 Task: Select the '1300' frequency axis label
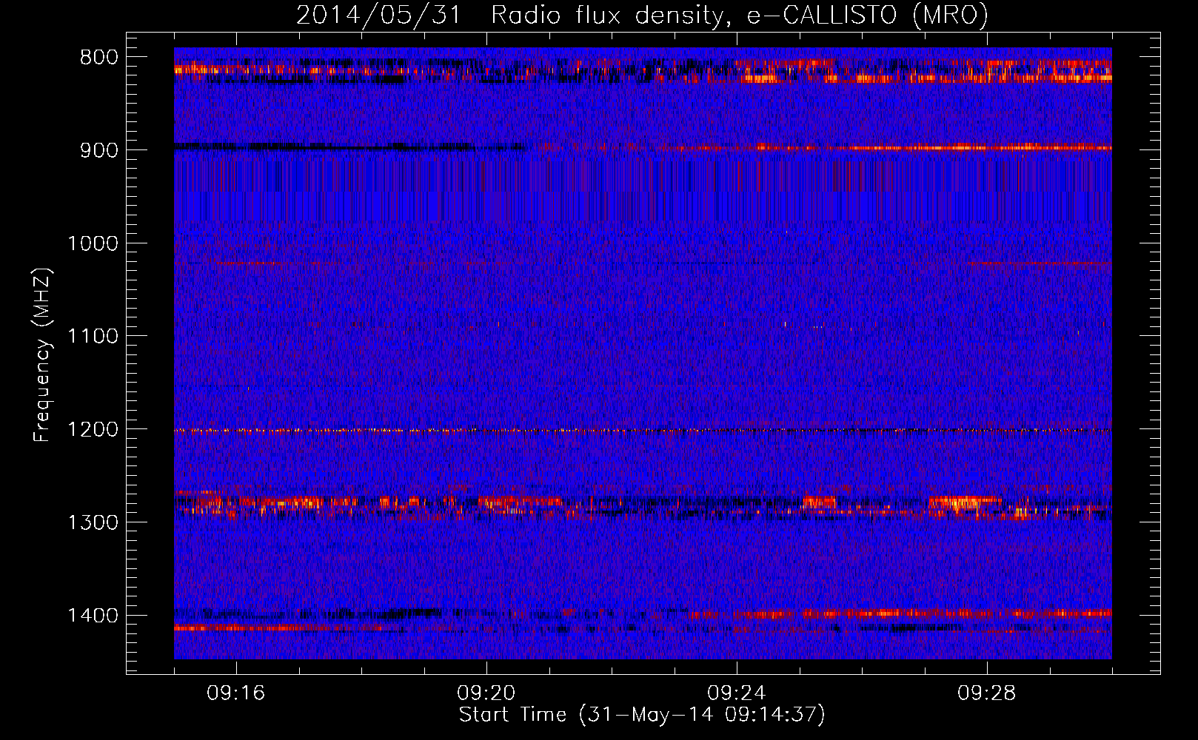93,522
